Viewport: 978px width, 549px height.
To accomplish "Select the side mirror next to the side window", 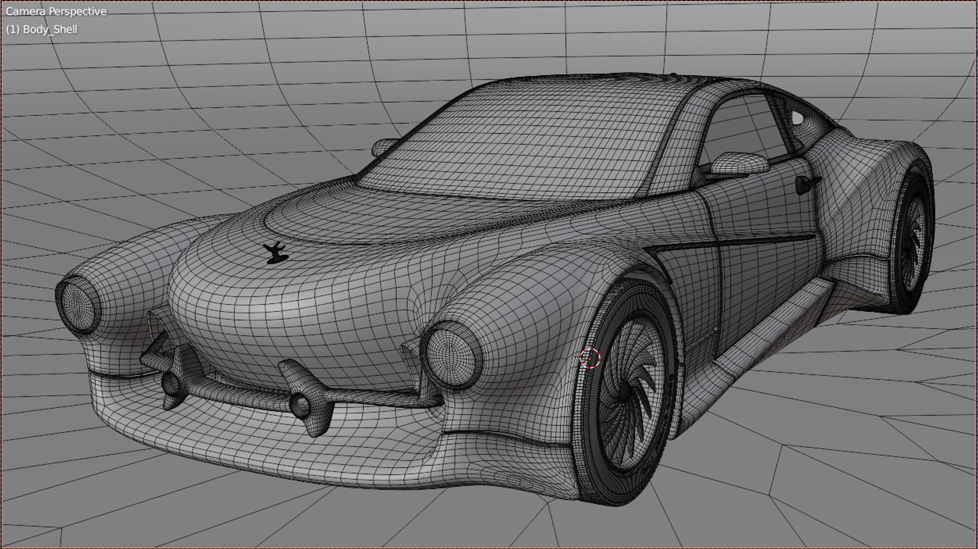I will [740, 163].
